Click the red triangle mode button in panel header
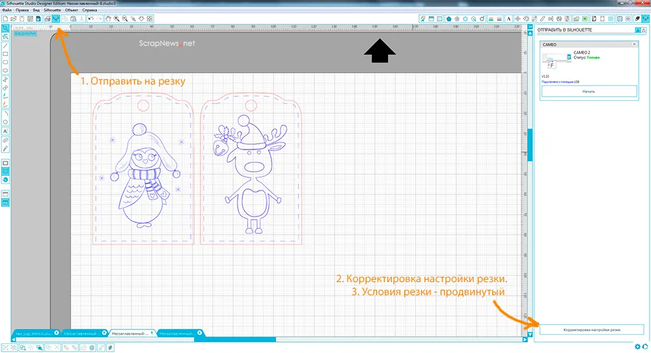 pos(644,30)
